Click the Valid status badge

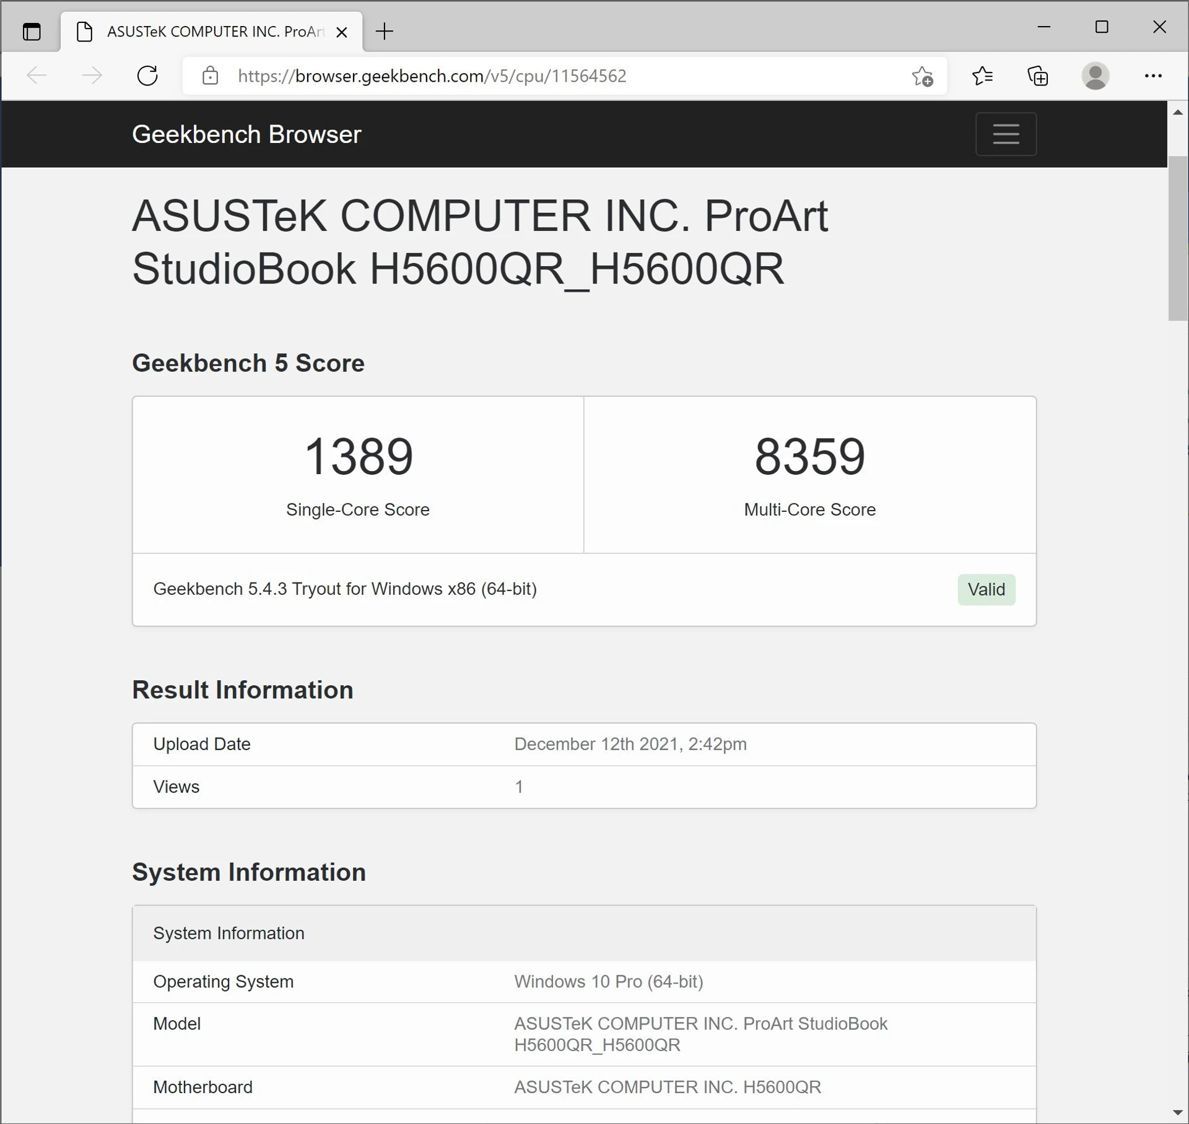click(x=986, y=589)
